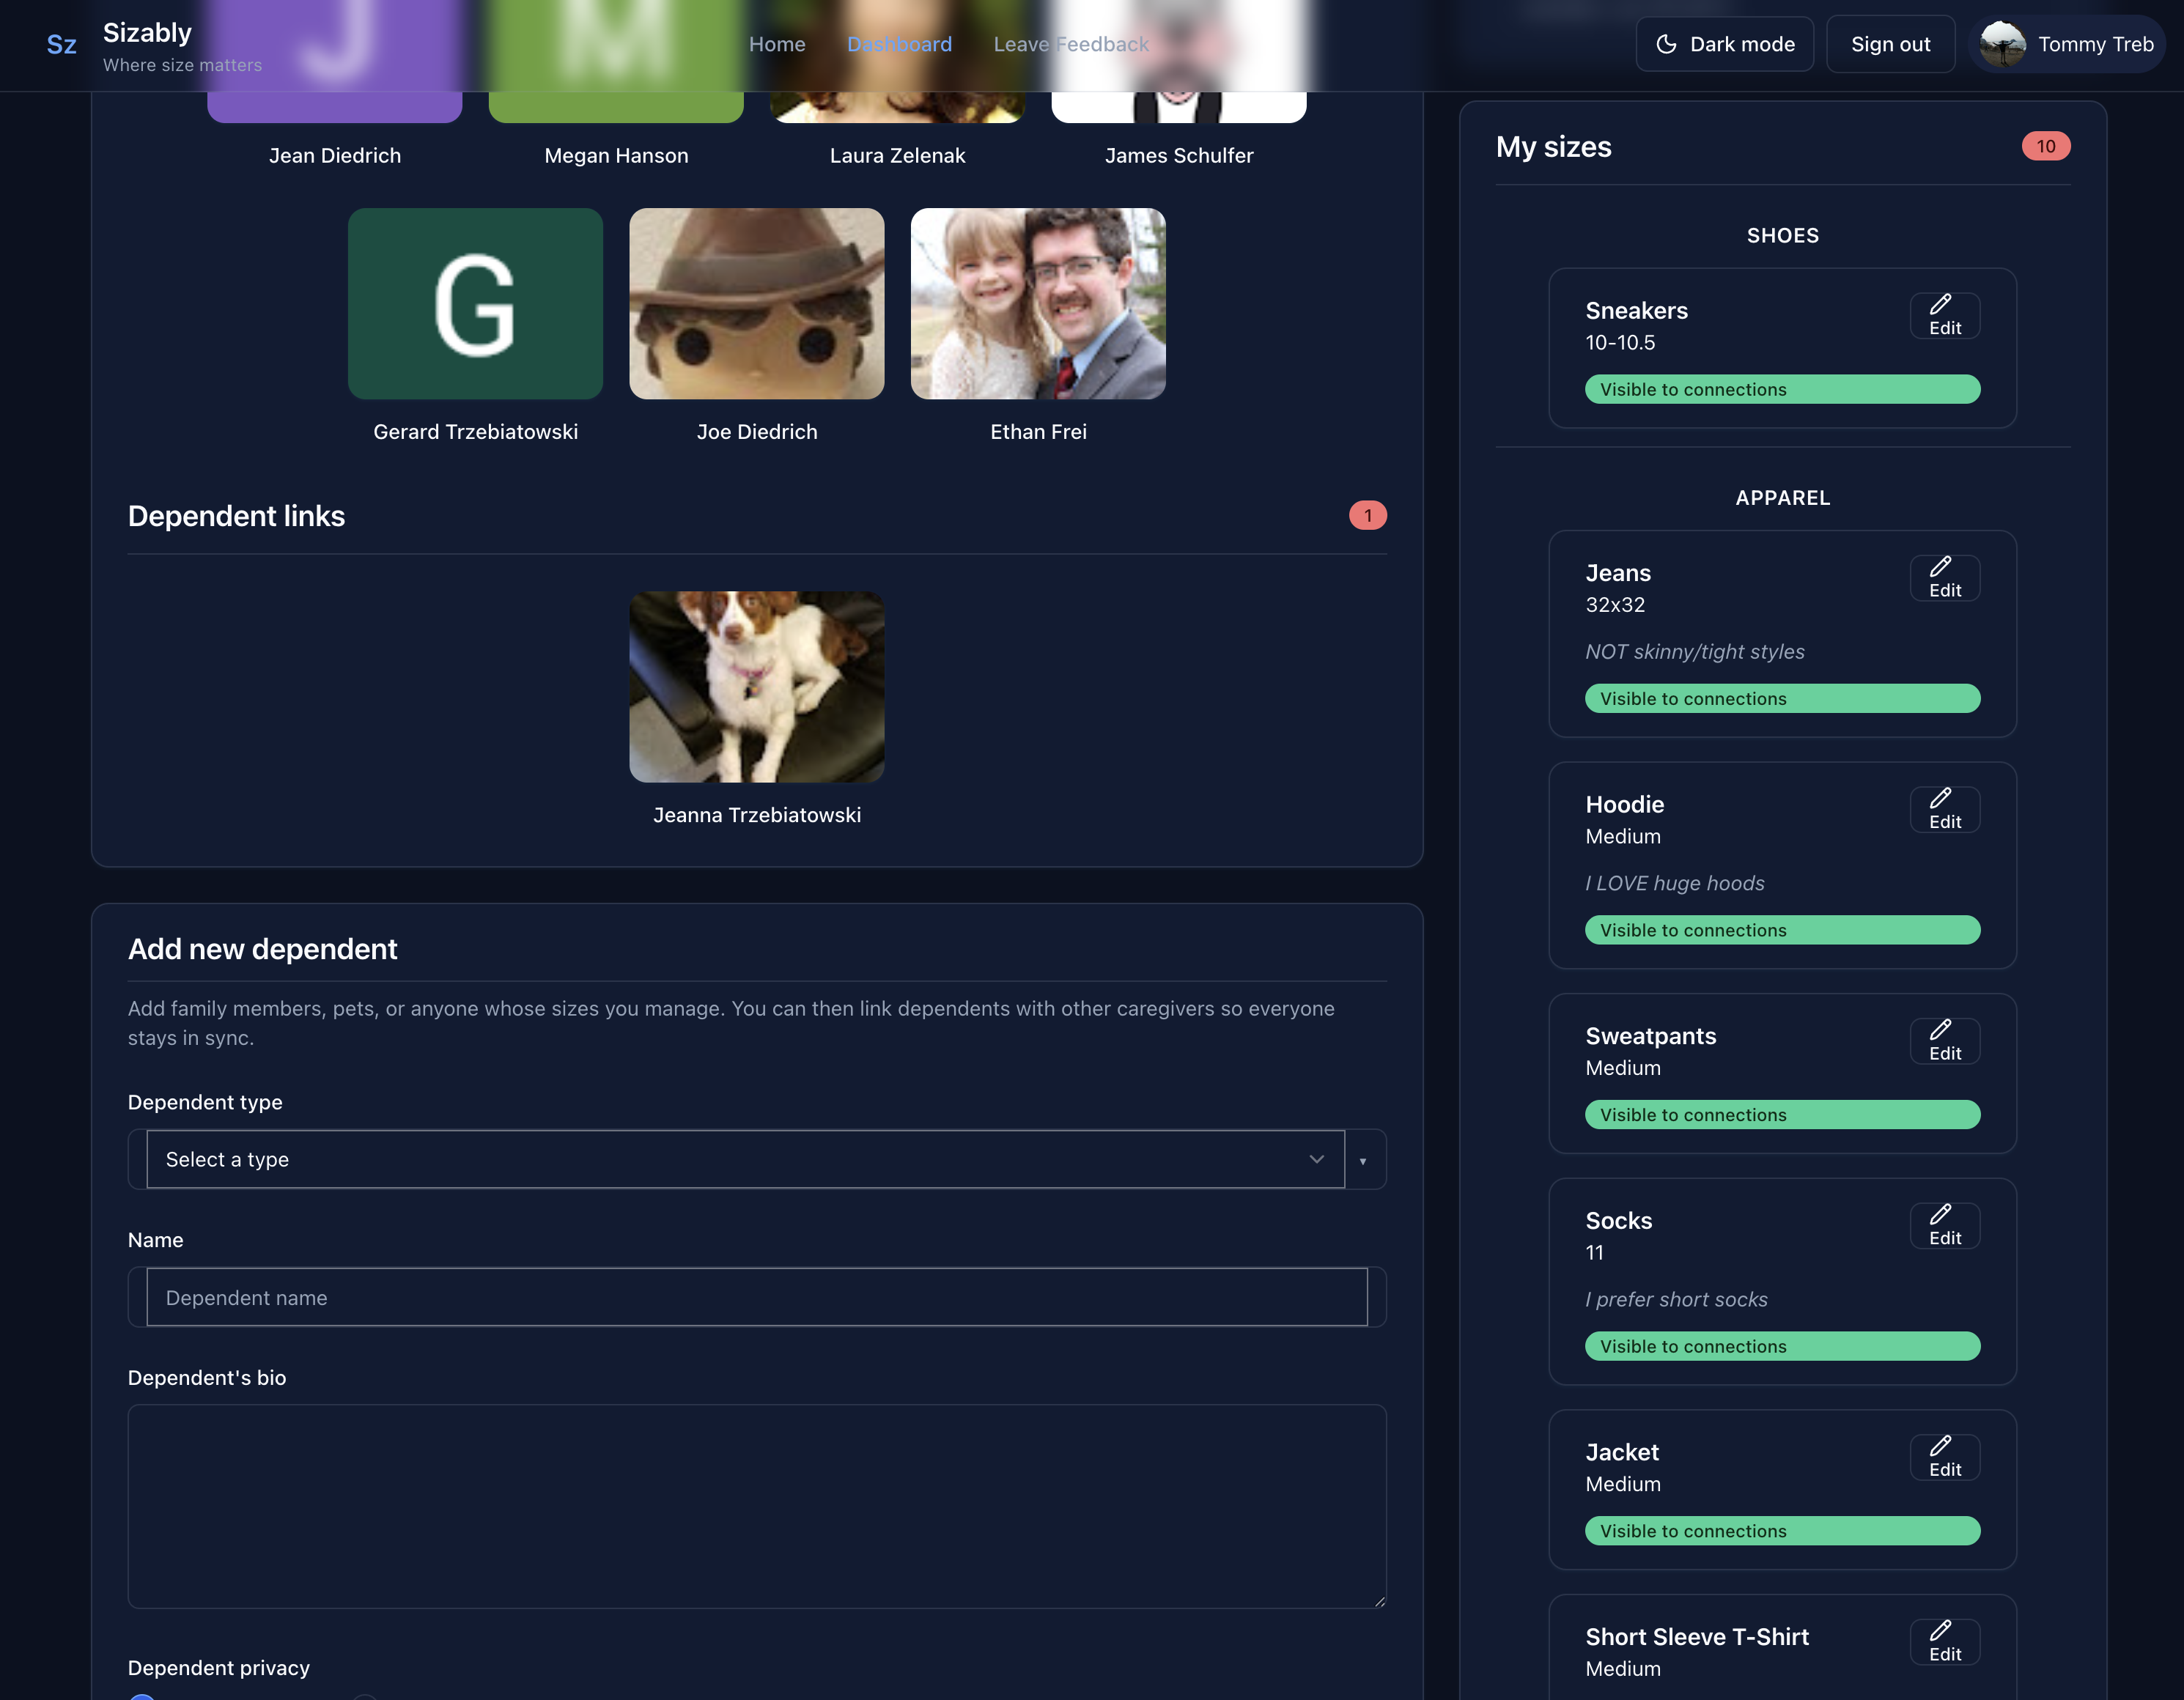Viewport: 2184px width, 1700px height.
Task: Open Jeanna Trzebiatowski dependent photo
Action: 756,687
